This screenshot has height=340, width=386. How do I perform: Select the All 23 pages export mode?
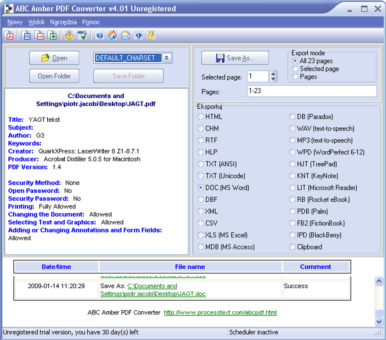(x=312, y=61)
